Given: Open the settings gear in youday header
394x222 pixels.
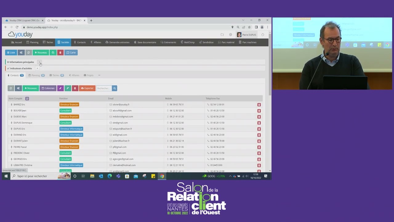Looking at the screenshot, I should point(231,35).
